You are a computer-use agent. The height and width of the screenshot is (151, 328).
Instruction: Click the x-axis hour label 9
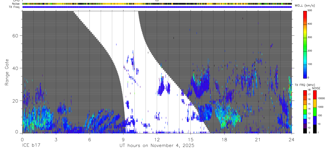(123, 140)
